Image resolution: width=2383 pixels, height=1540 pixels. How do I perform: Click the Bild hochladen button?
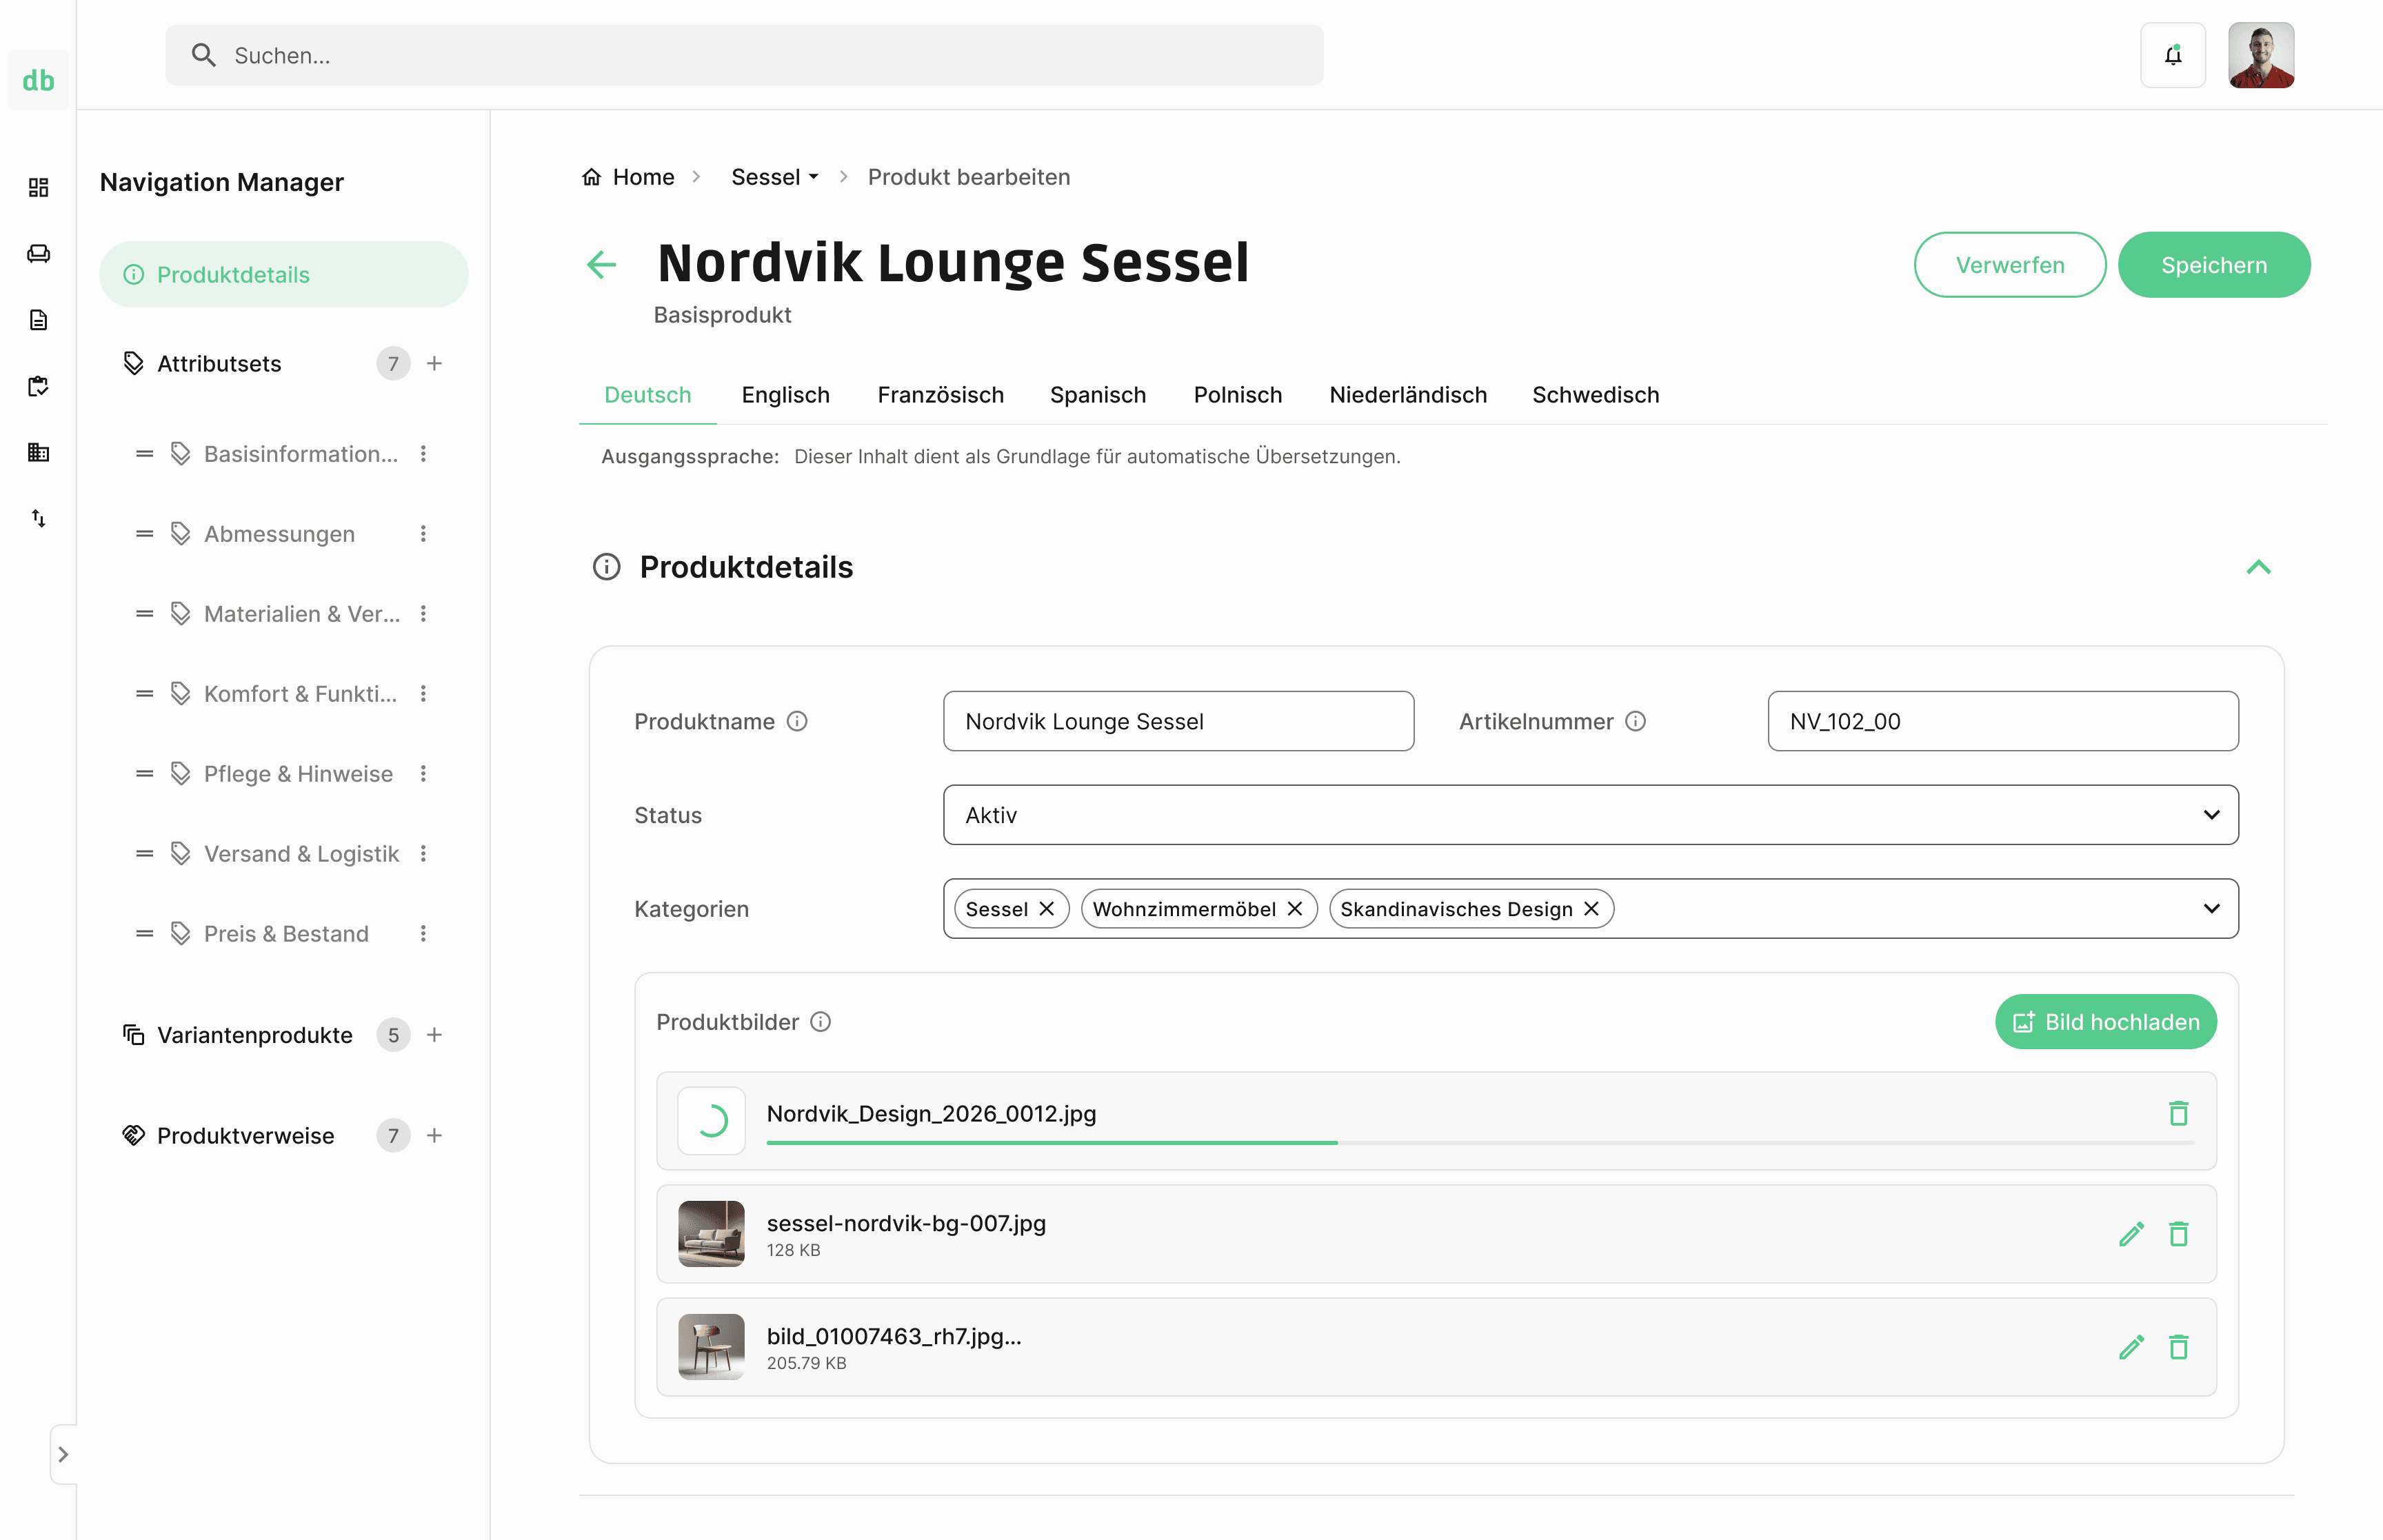(x=2105, y=1022)
